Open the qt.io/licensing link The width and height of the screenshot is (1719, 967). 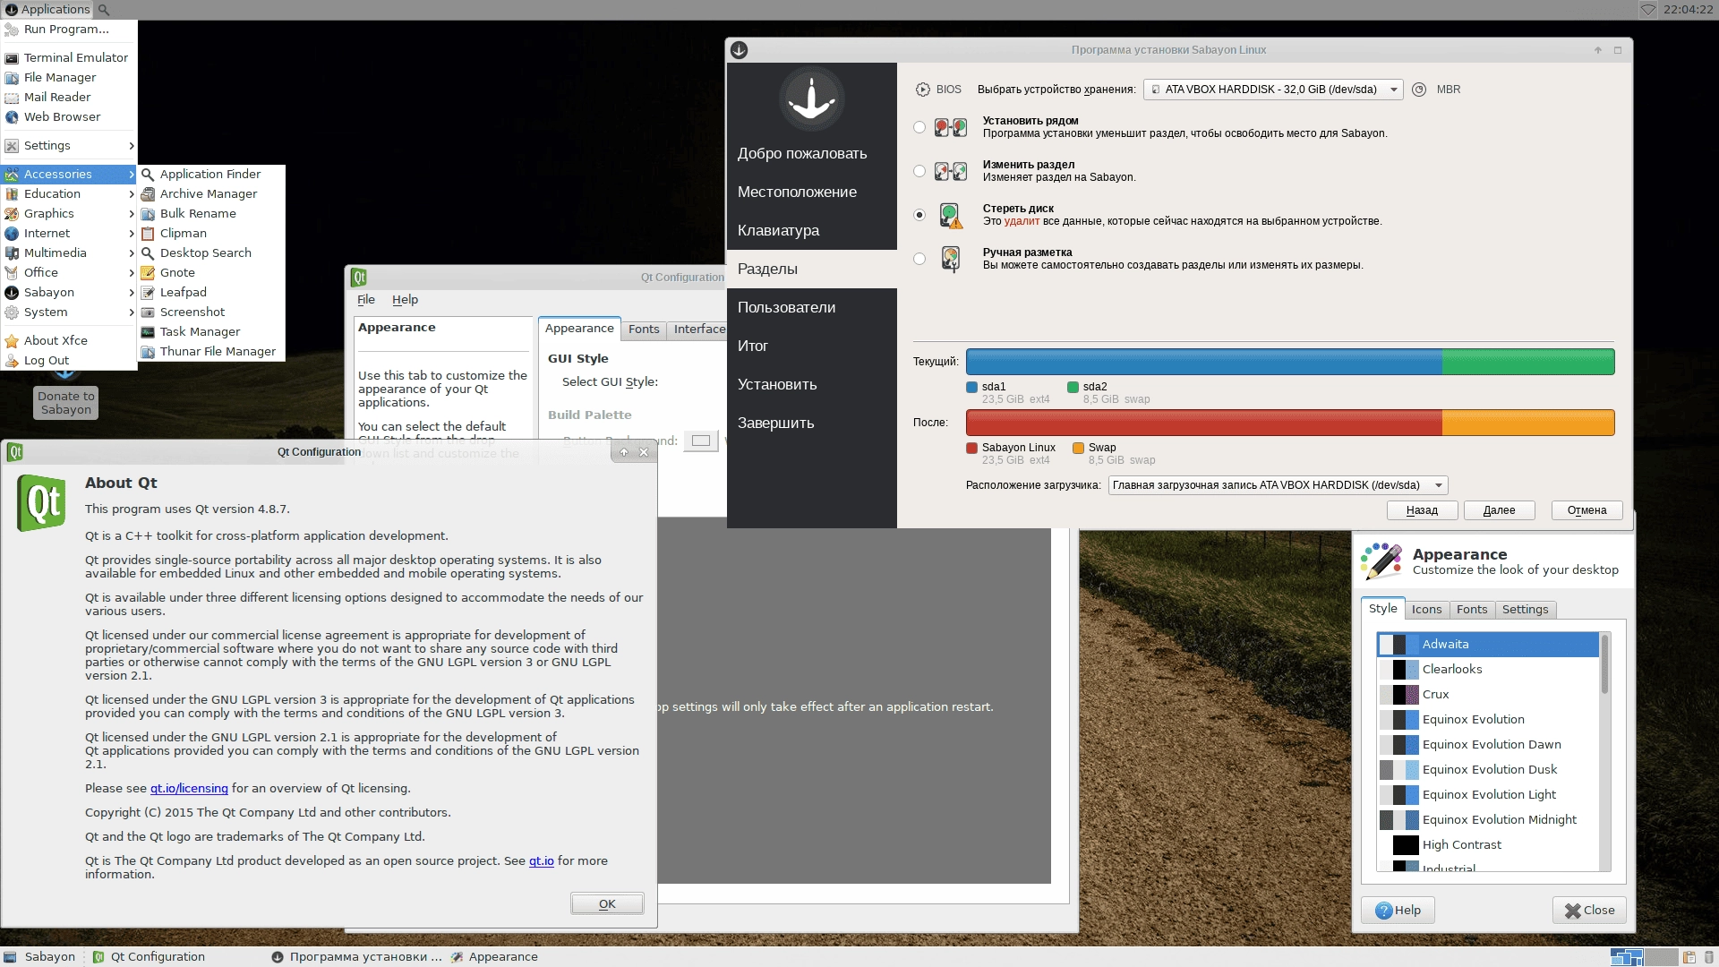tap(189, 789)
